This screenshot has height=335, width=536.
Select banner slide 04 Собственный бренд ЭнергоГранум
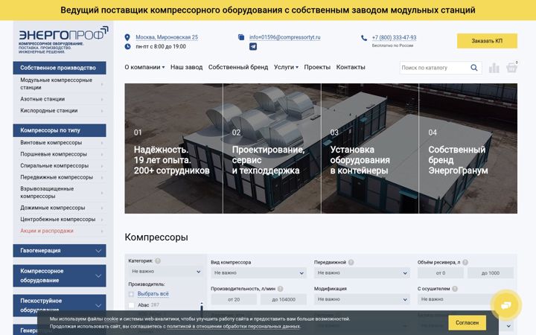click(468, 149)
